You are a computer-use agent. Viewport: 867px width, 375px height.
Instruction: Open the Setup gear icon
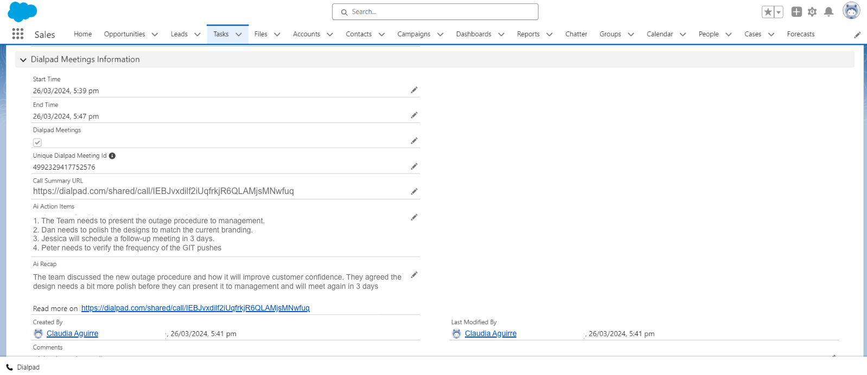pos(812,12)
